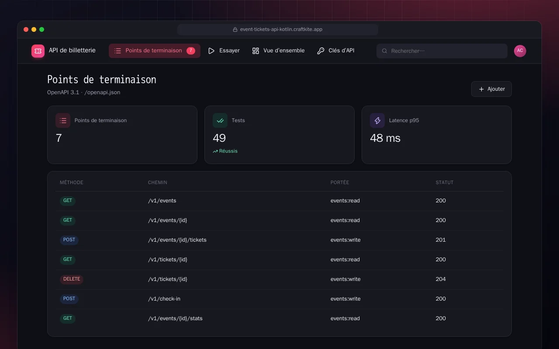
Task: Go to the Clés d'API tab
Action: [335, 51]
